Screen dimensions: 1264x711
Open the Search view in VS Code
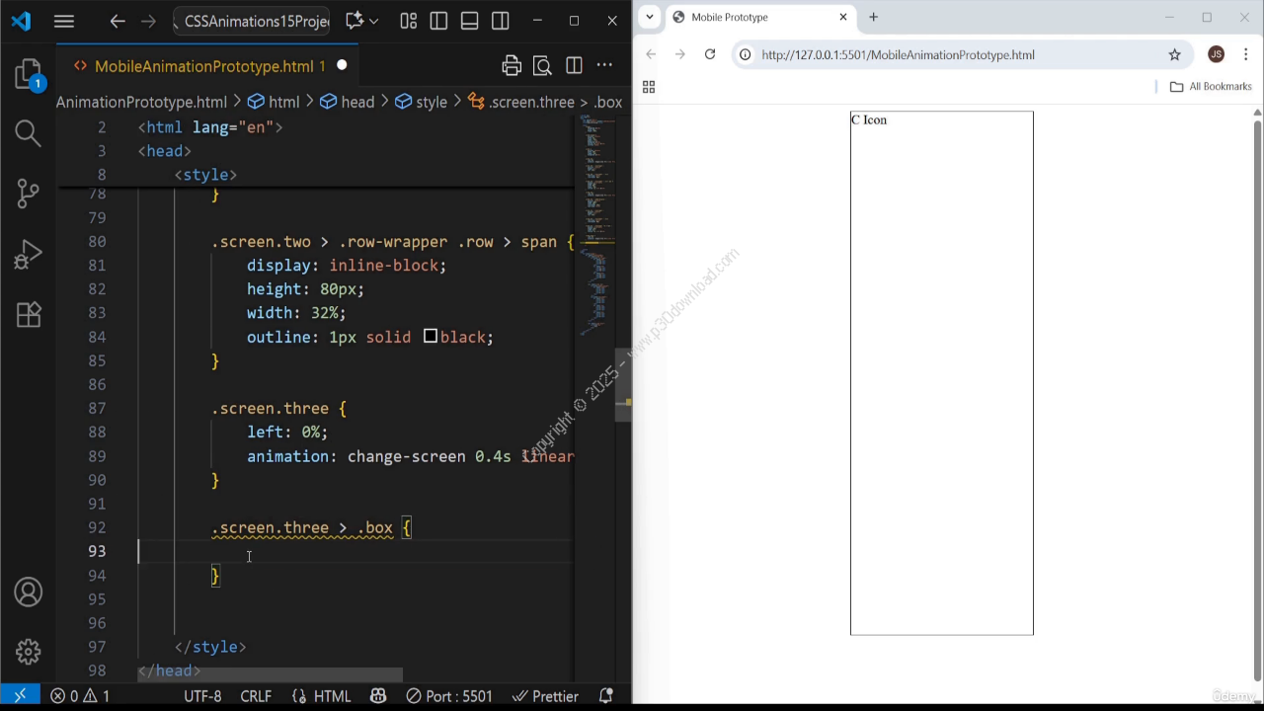coord(28,132)
